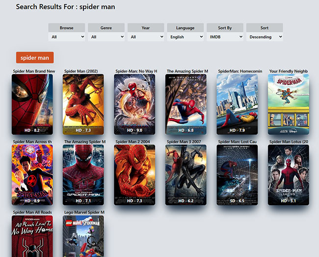Screen dimensions: 319x257
Task: Click the 'HD - 3.1' rating badge
Action: [x=288, y=201]
